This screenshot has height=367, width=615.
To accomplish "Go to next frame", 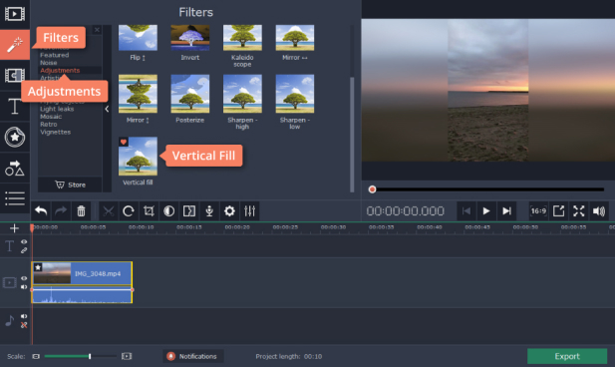I will pyautogui.click(x=506, y=211).
